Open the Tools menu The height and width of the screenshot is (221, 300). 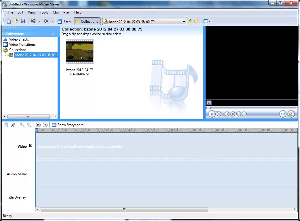click(44, 12)
